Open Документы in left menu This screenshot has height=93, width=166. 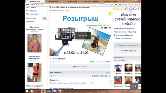[x=31, y=21]
